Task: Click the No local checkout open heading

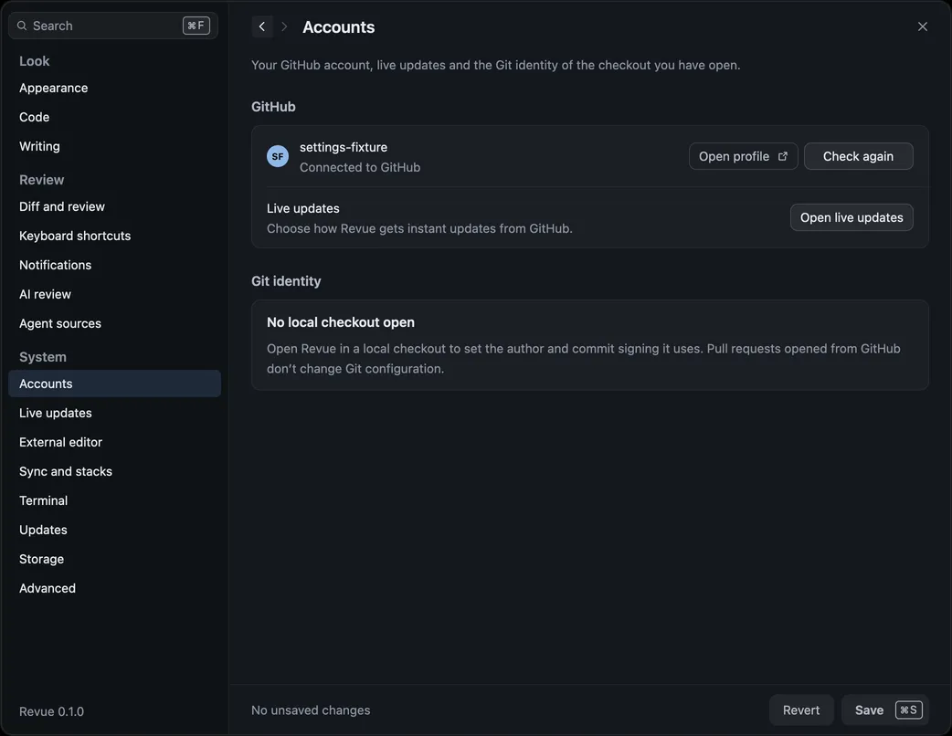Action: [341, 322]
